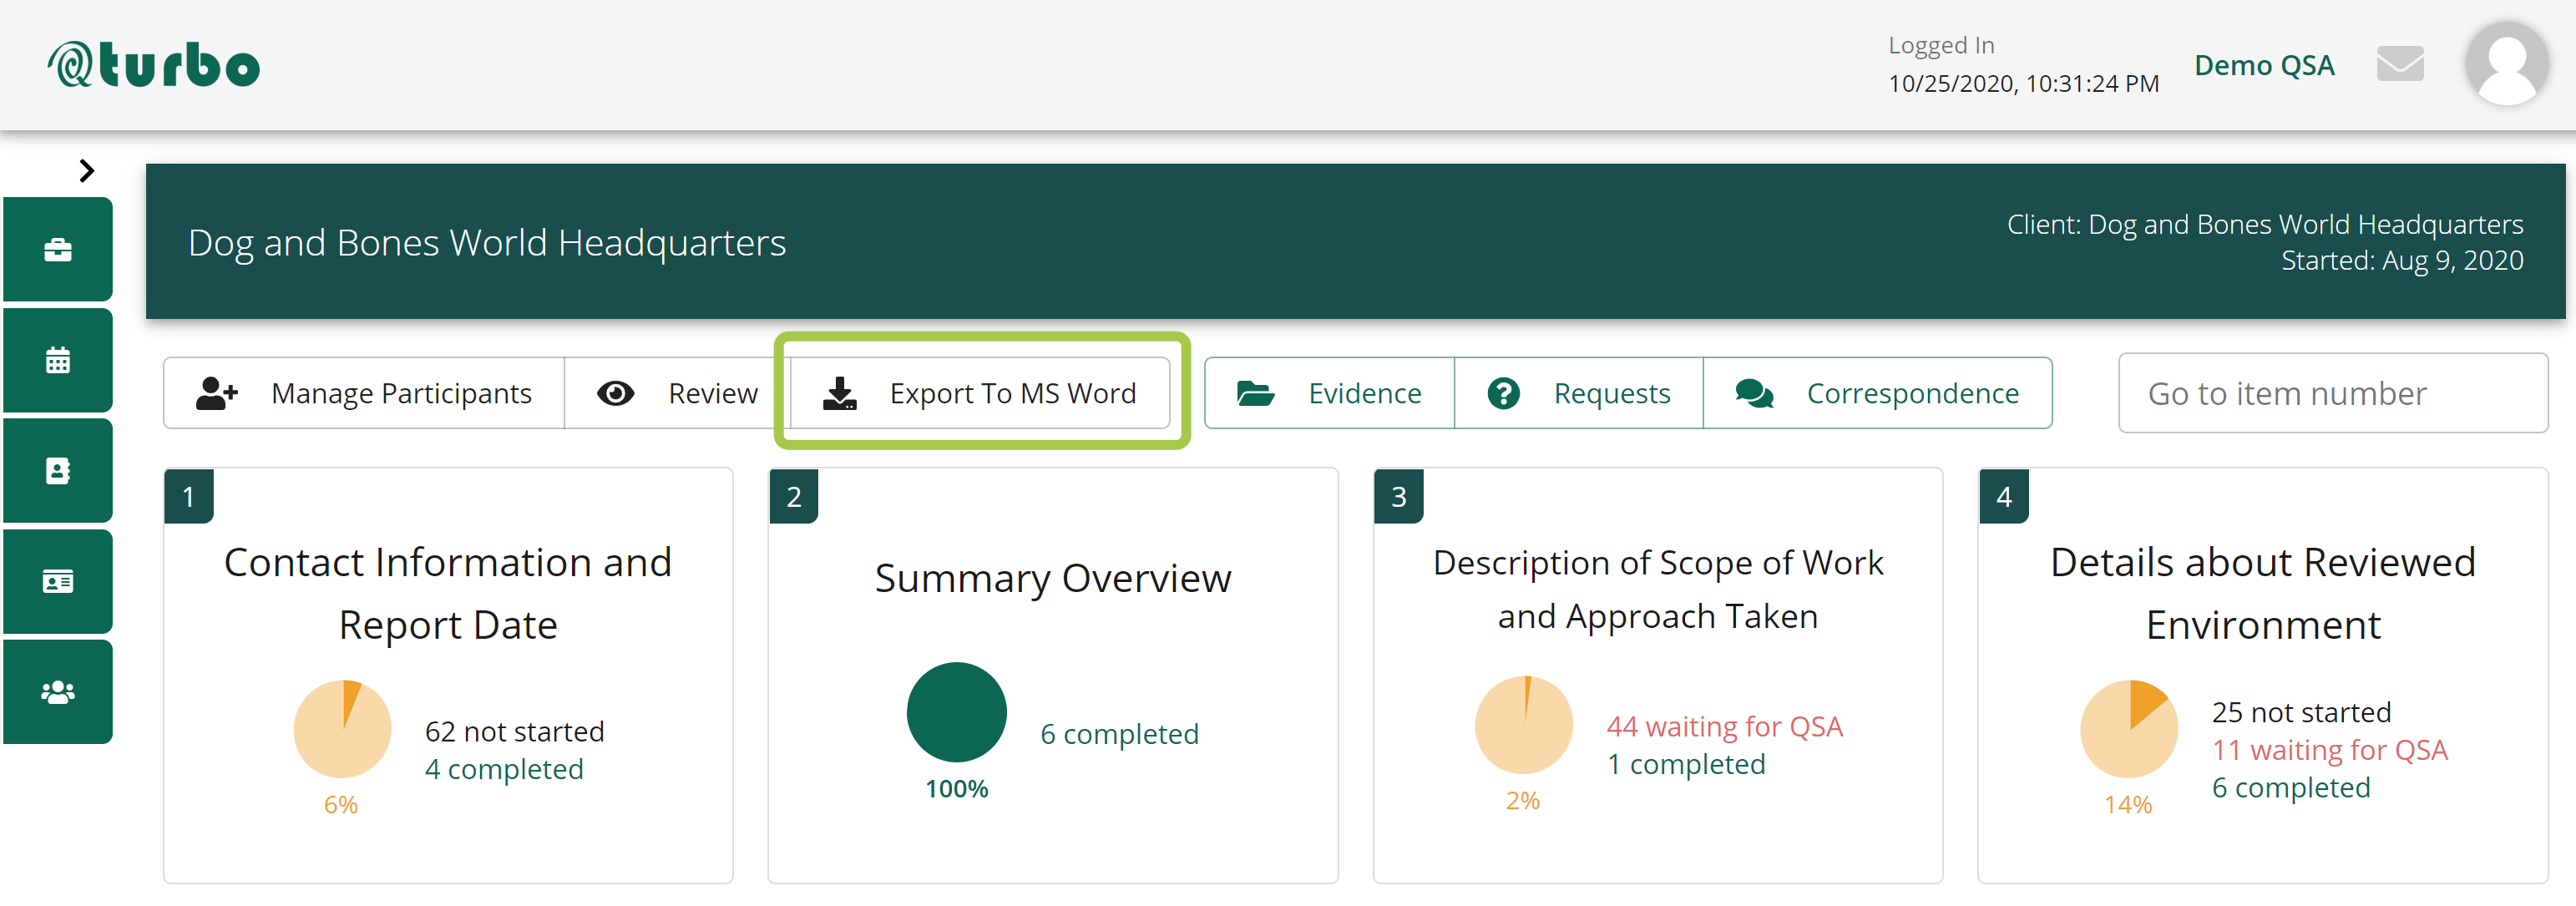This screenshot has height=906, width=2576.
Task: Open the Correspondence tab
Action: pyautogui.click(x=1877, y=393)
